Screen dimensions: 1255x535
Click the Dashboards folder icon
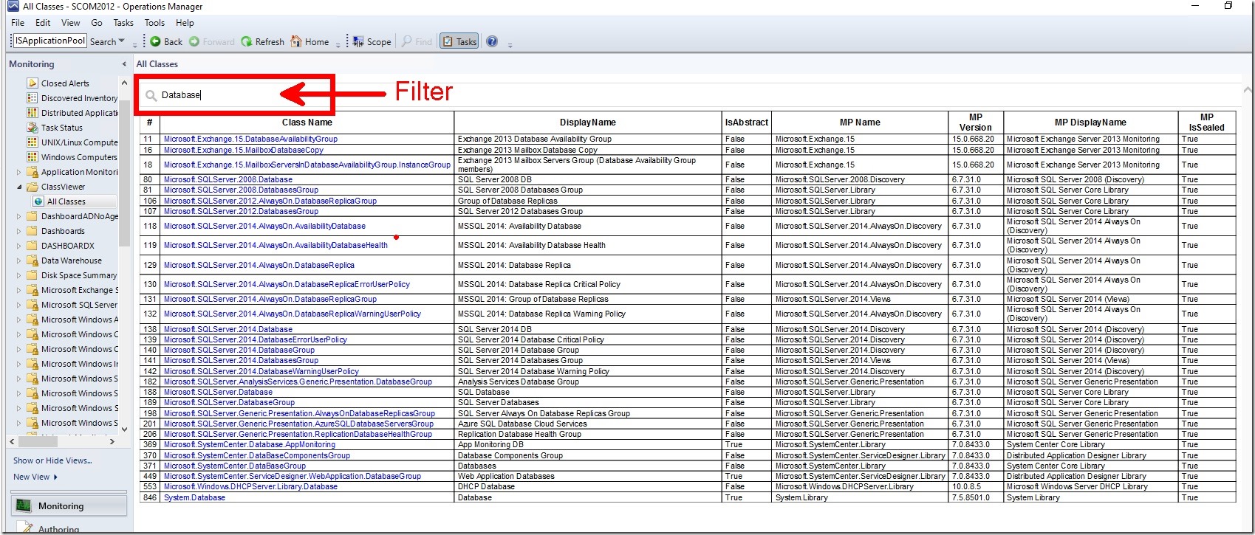[x=33, y=231]
